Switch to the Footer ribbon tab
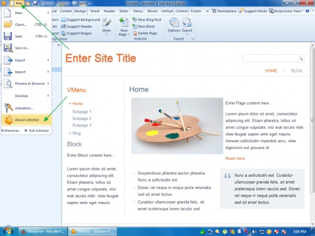This screenshot has width=315, height=236. 196,11
